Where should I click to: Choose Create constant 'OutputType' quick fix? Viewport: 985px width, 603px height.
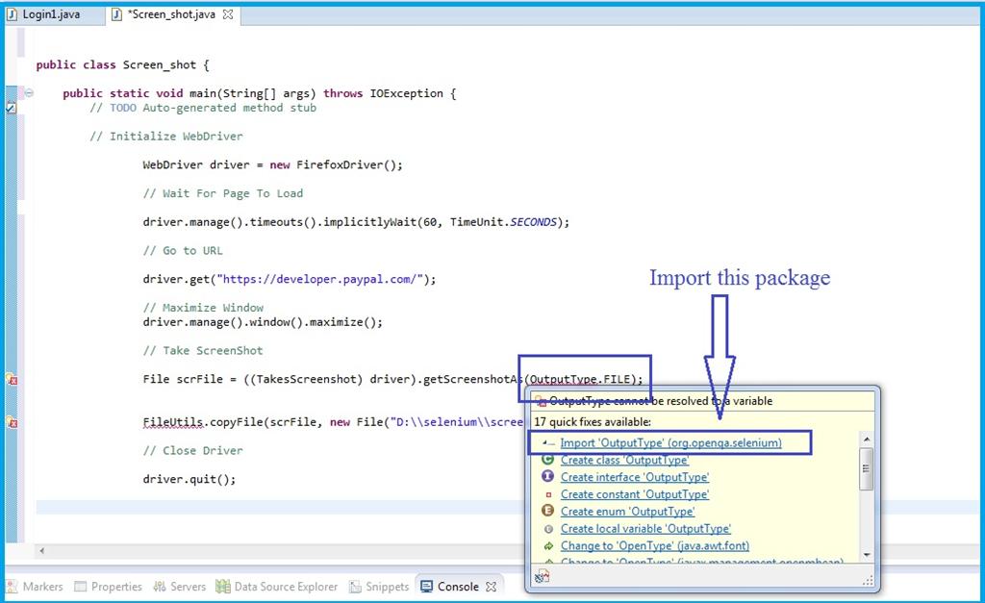coord(635,494)
